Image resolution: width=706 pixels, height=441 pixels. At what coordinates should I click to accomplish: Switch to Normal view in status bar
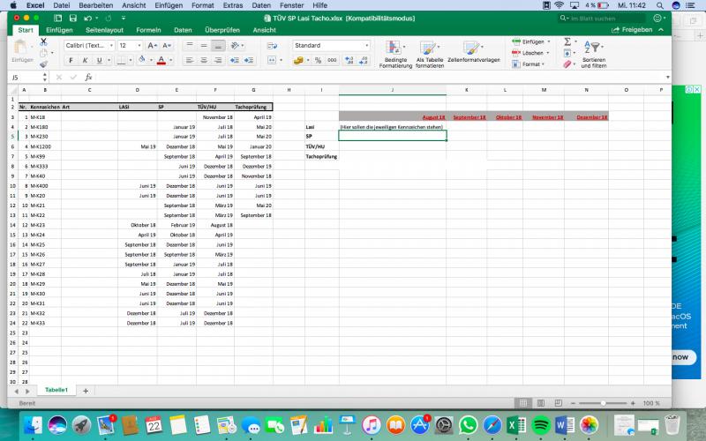click(x=523, y=403)
